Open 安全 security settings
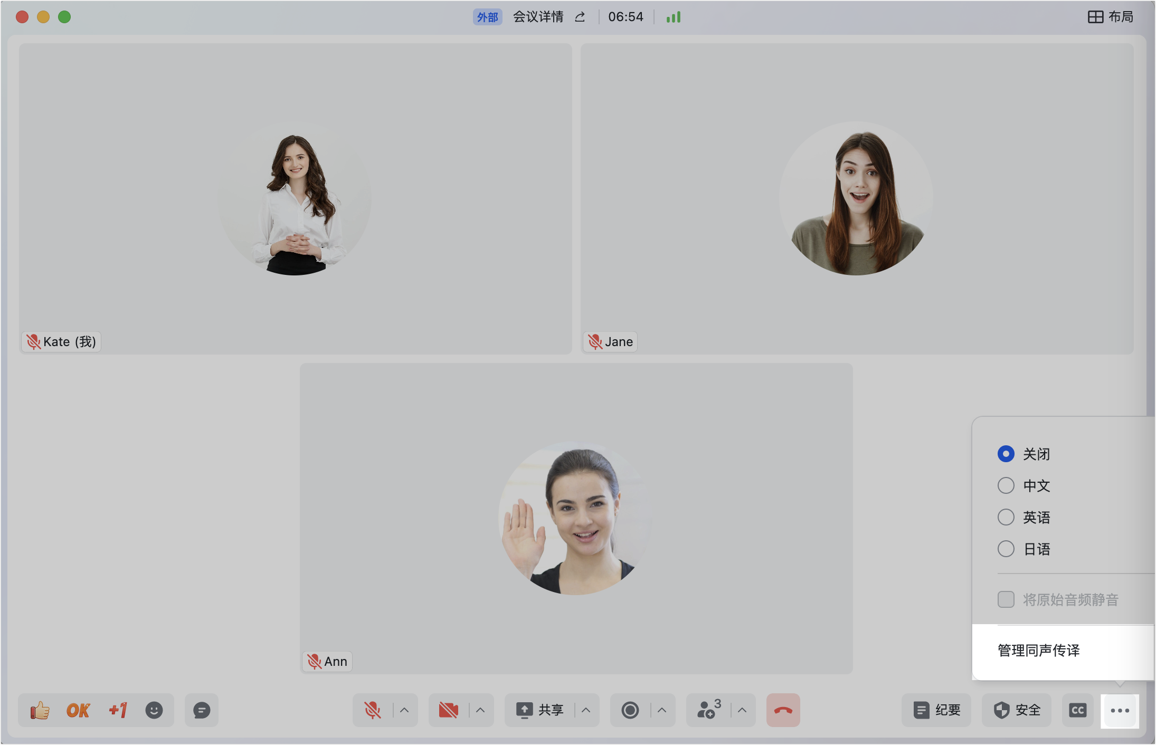Image resolution: width=1156 pixels, height=745 pixels. (1017, 710)
